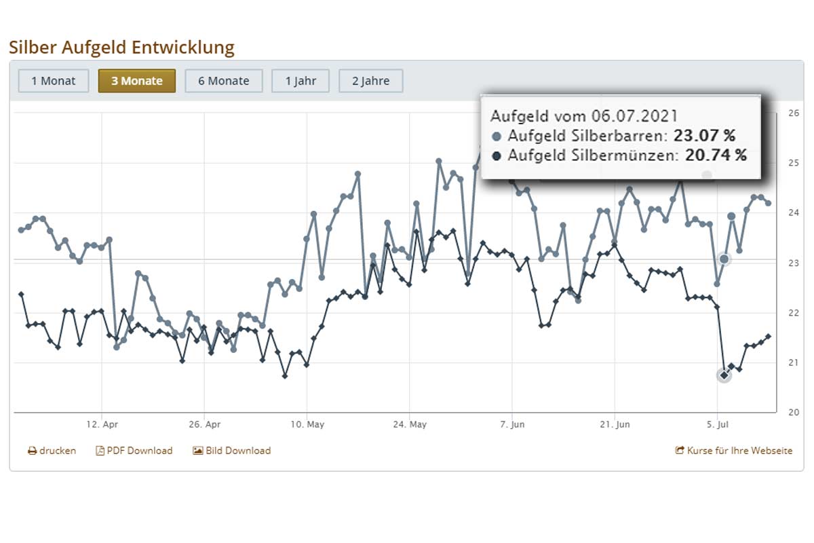The width and height of the screenshot is (814, 543).
Task: Open the drucken print link
Action: click(58, 451)
